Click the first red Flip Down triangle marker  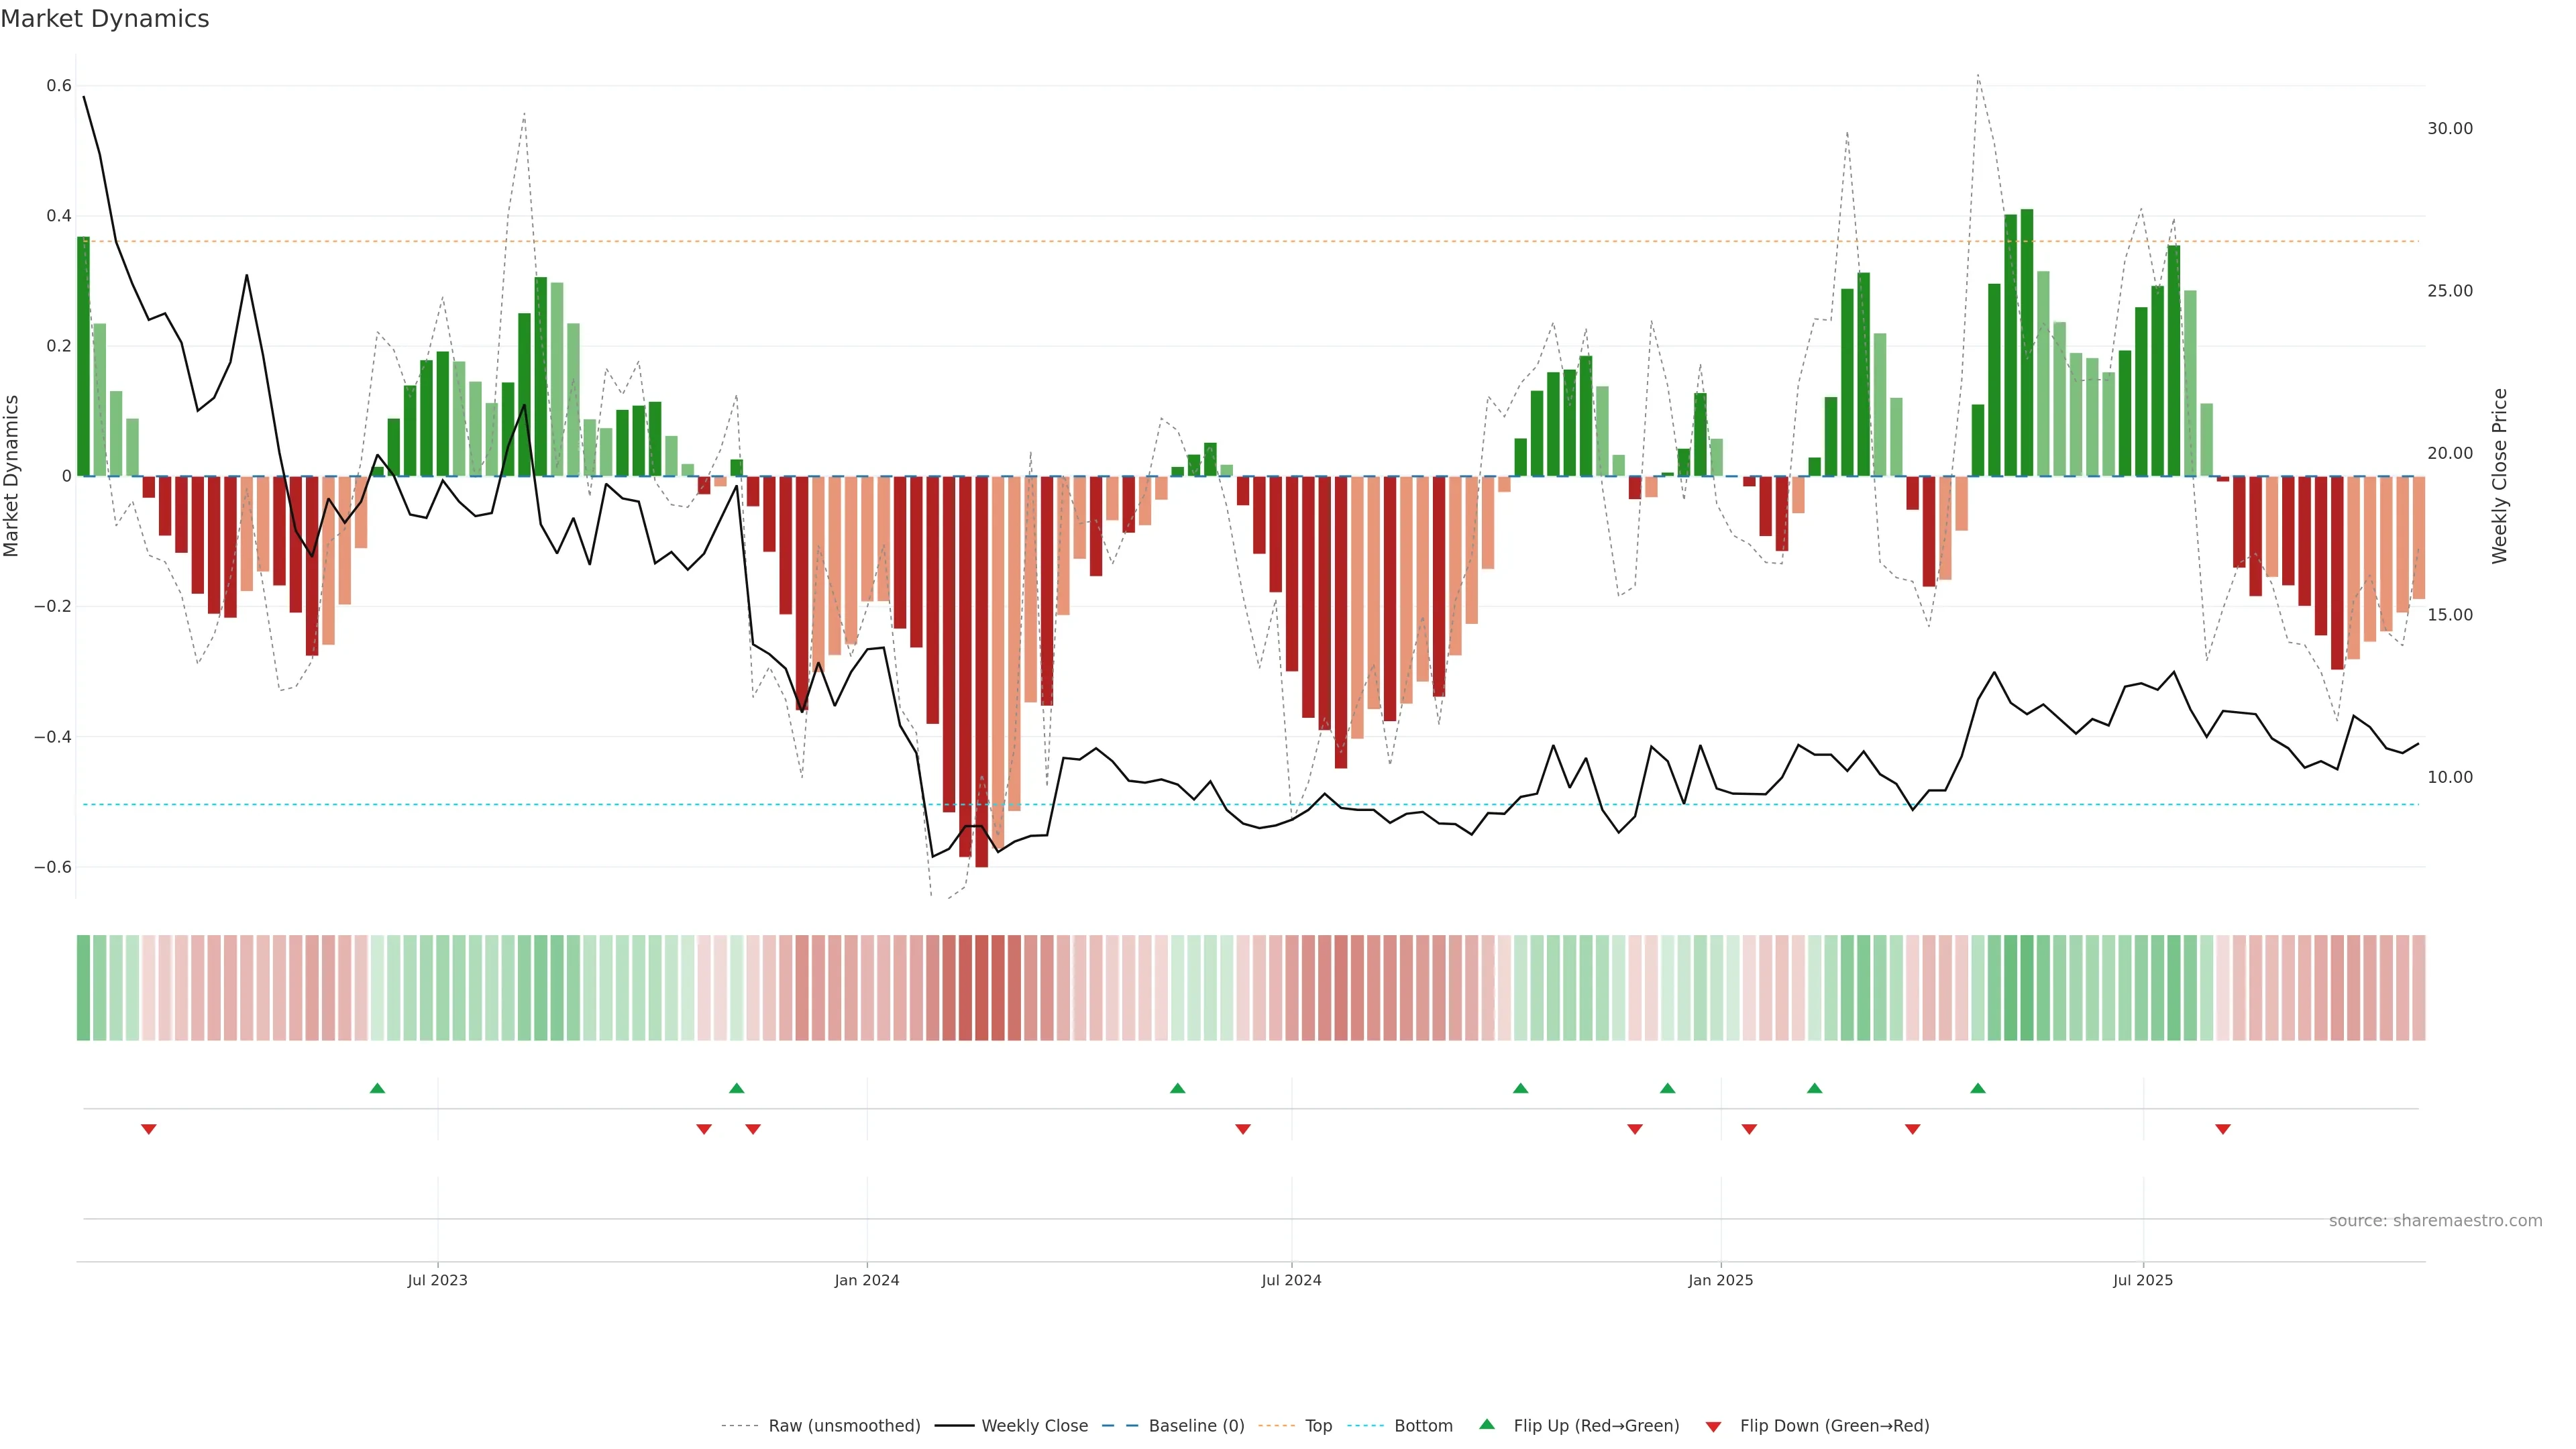pyautogui.click(x=149, y=1129)
